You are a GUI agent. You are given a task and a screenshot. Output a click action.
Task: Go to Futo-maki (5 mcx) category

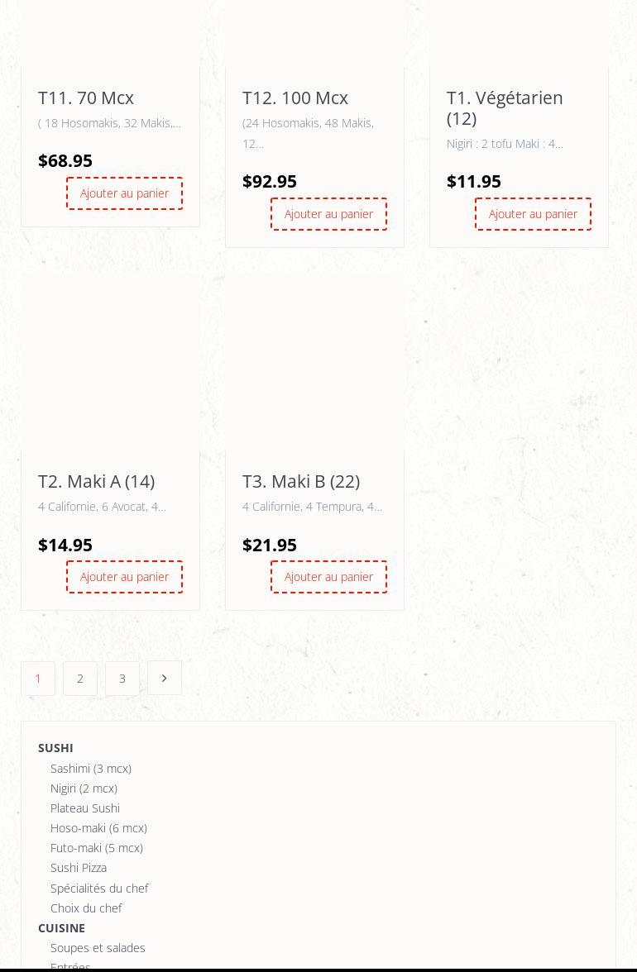(97, 848)
